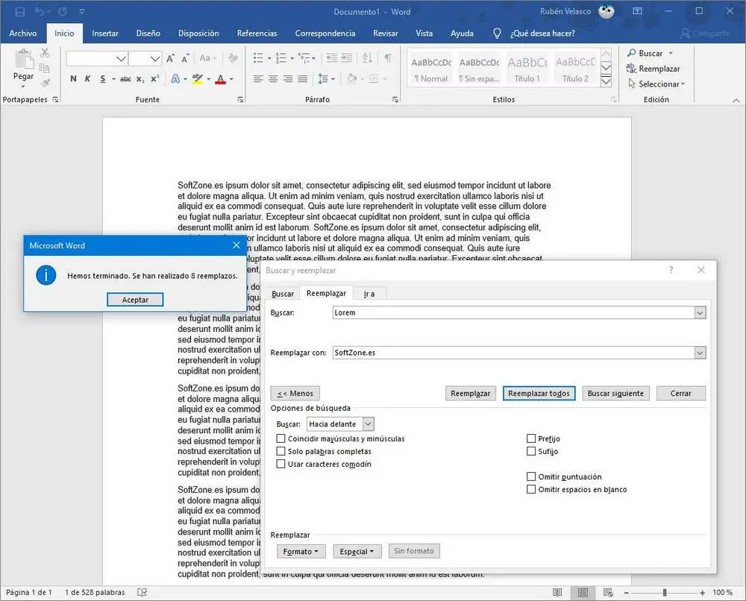
Task: Switch to the Insertar ribbon tab
Action: point(105,34)
